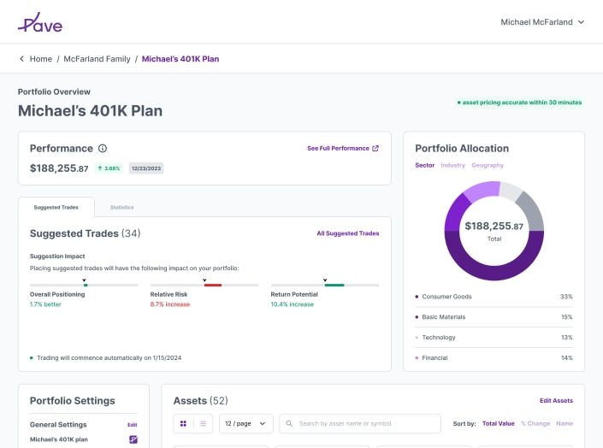Click the $188,255.87 total in donut chart
Screen dimensions: 603x448
click(494, 226)
